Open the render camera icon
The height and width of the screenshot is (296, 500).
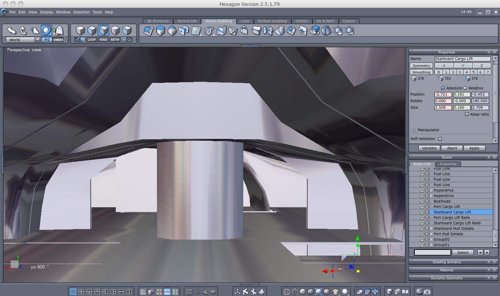pos(427,291)
